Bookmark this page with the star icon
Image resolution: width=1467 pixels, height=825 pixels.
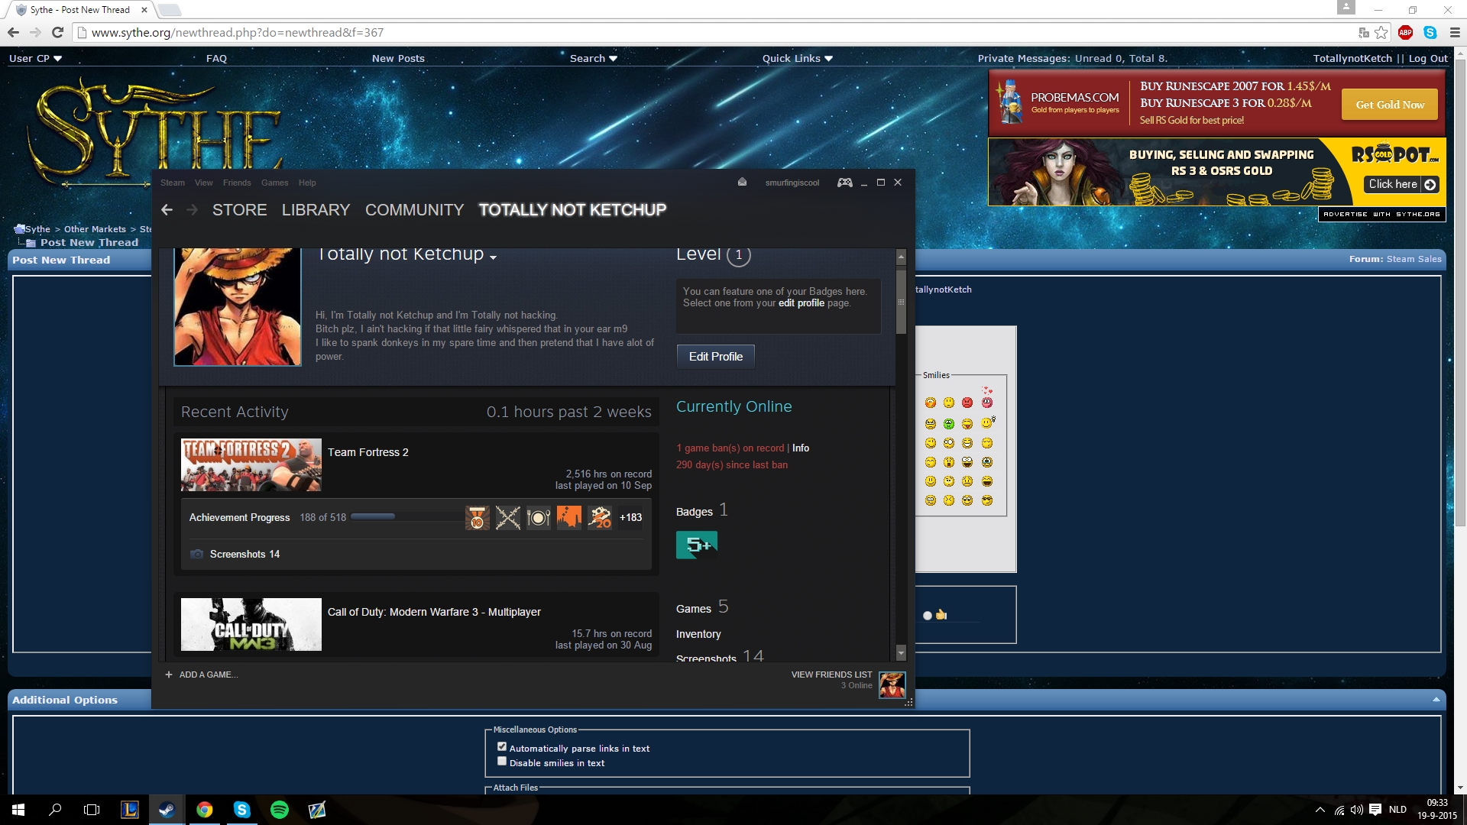point(1381,32)
